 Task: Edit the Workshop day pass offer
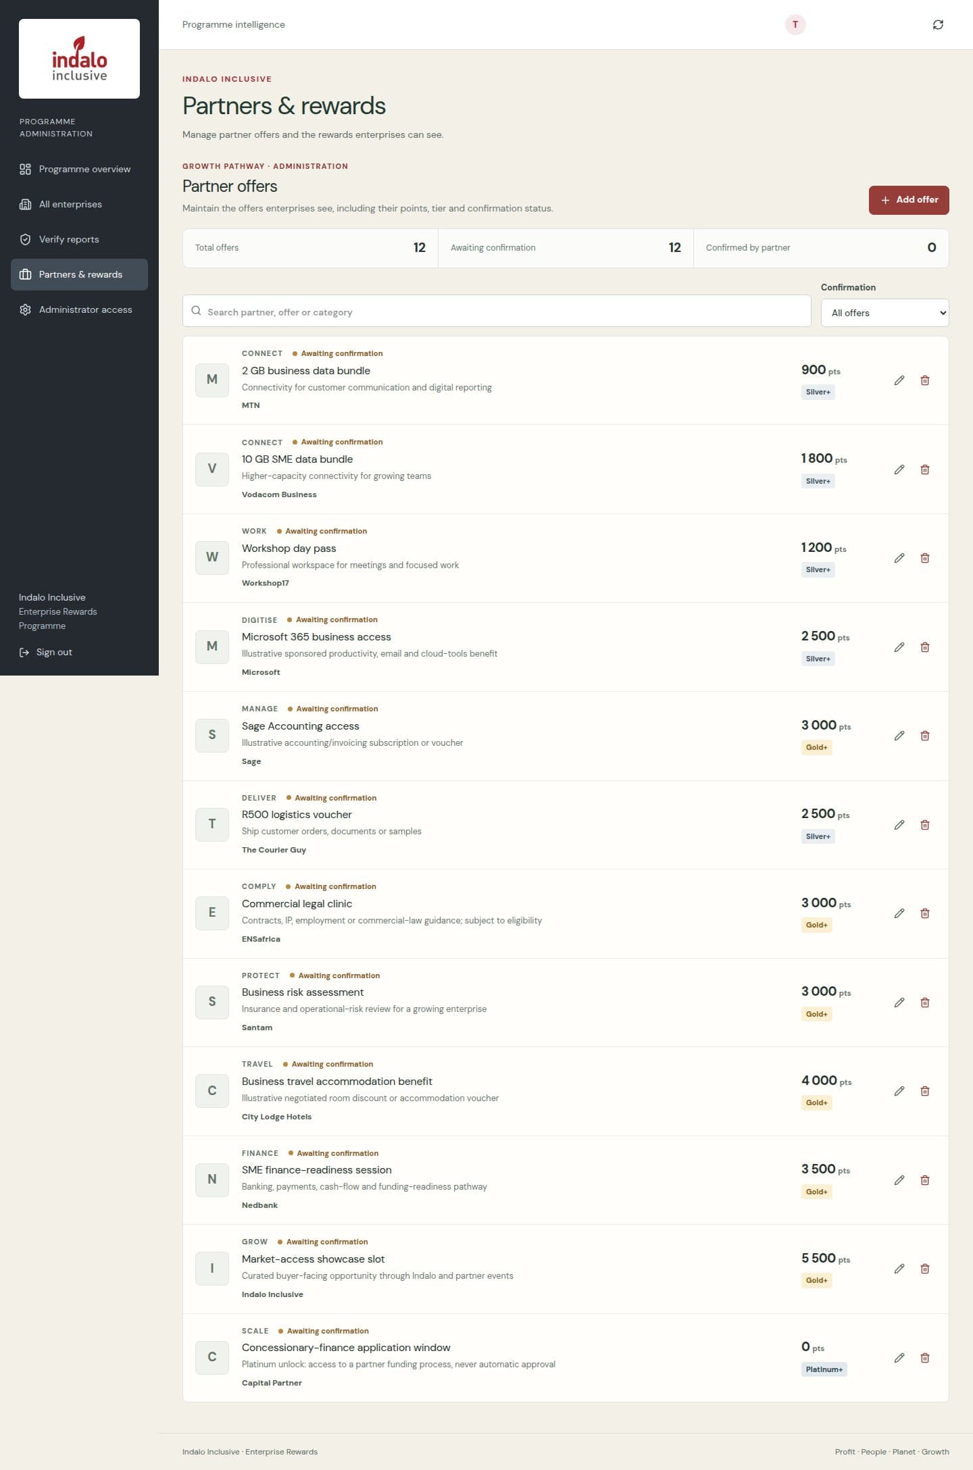coord(899,558)
